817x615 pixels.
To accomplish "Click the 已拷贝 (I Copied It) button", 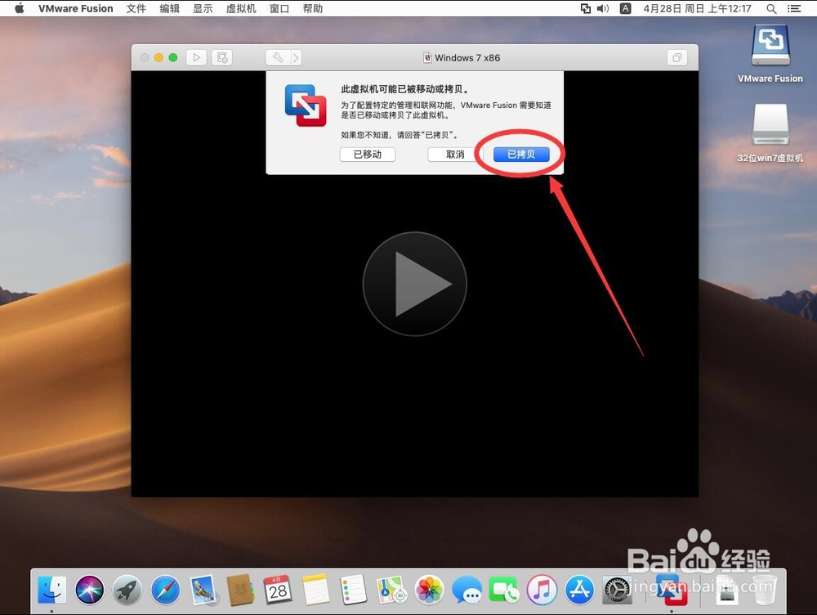I will click(x=520, y=154).
